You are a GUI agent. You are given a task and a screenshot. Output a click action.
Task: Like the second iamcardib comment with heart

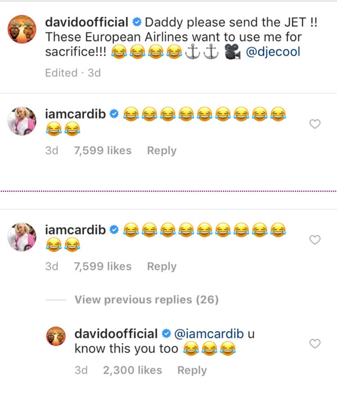pos(315,240)
